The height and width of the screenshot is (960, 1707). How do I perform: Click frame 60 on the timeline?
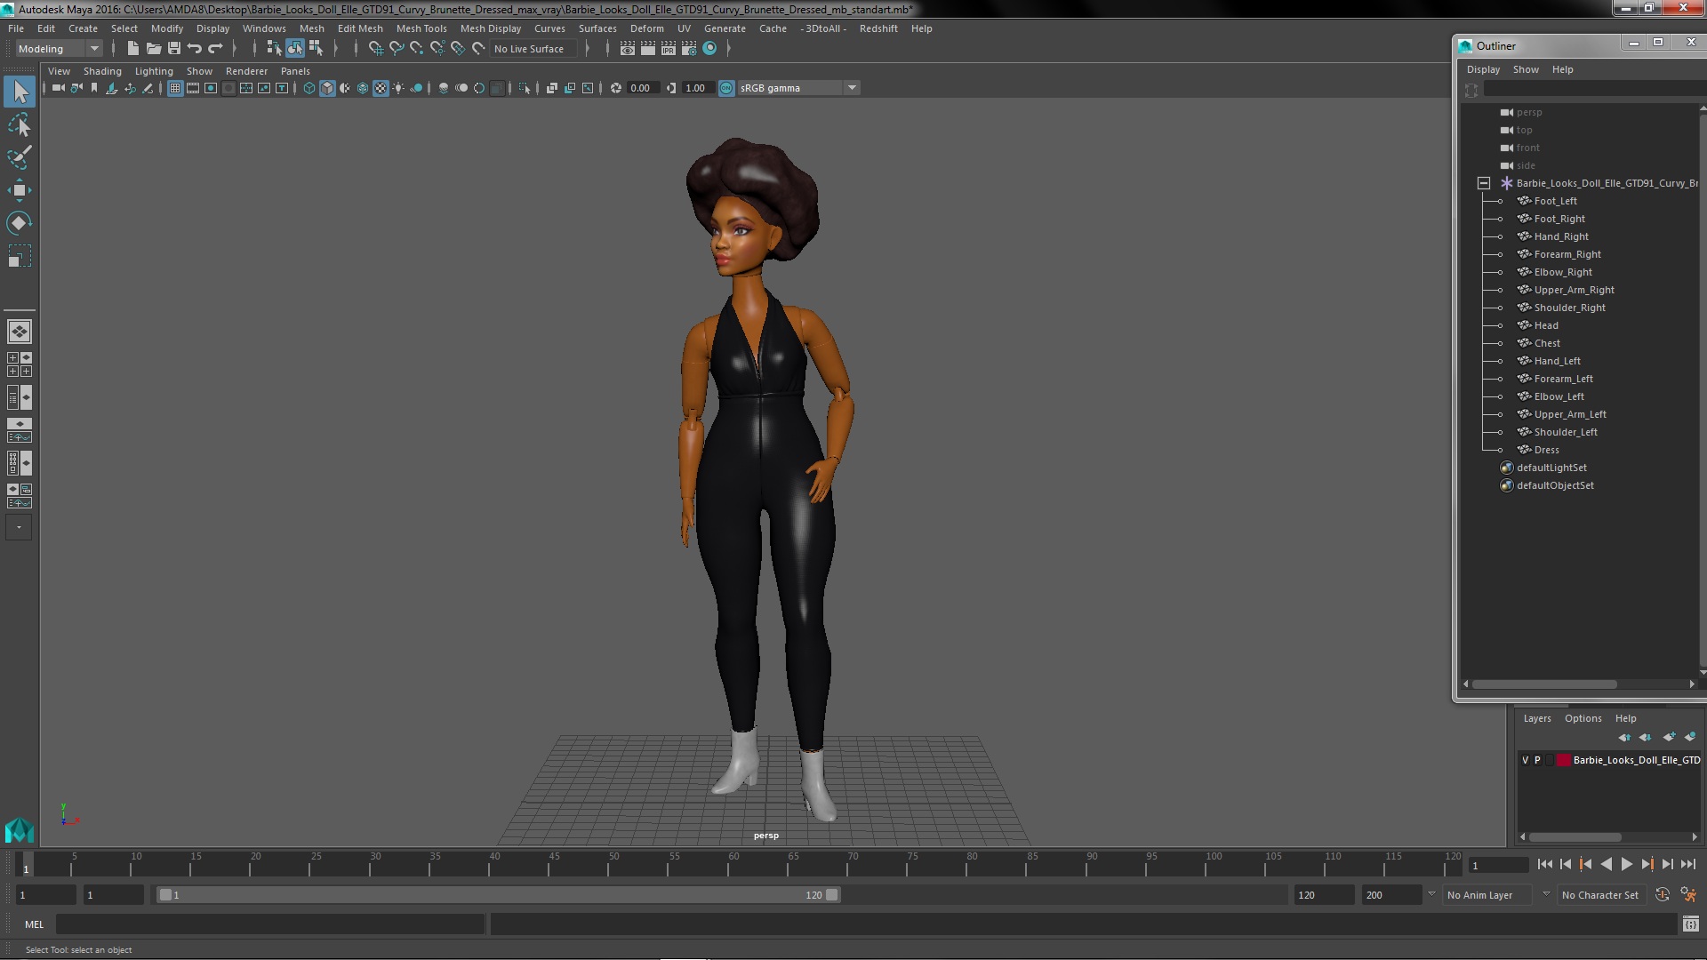(733, 863)
